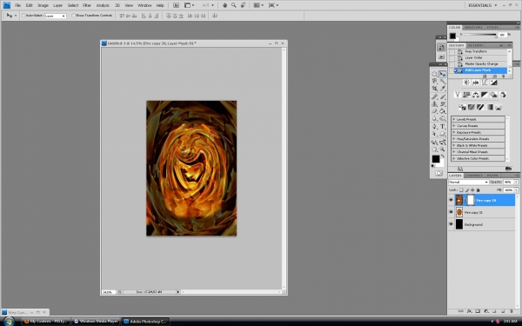Hide the Fire copy 28 layer

pyautogui.click(x=451, y=200)
